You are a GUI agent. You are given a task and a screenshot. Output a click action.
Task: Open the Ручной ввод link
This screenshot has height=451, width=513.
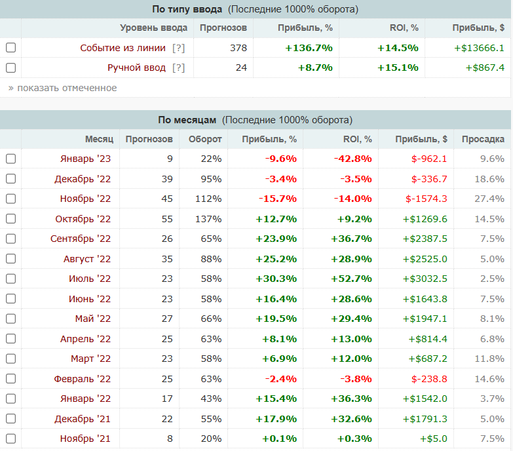(137, 68)
